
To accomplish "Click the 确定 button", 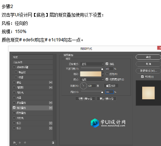I will tap(148, 57).
